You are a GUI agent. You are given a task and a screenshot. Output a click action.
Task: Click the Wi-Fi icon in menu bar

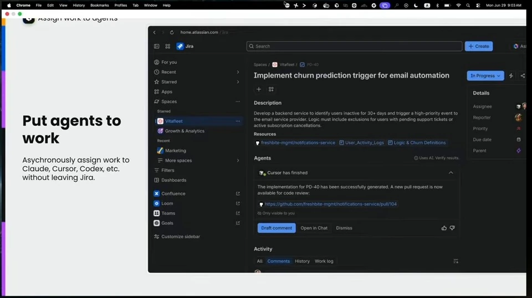(x=458, y=6)
